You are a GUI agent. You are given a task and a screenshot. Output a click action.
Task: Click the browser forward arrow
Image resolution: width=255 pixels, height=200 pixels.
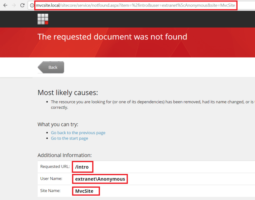click(14, 5)
